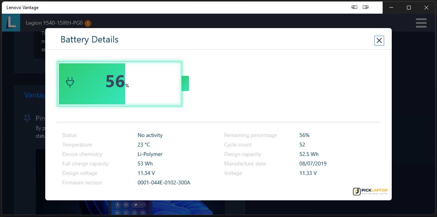This screenshot has height=217, width=437.
Task: Open the hamburger menu in Lenovo Vantage
Action: click(x=421, y=23)
